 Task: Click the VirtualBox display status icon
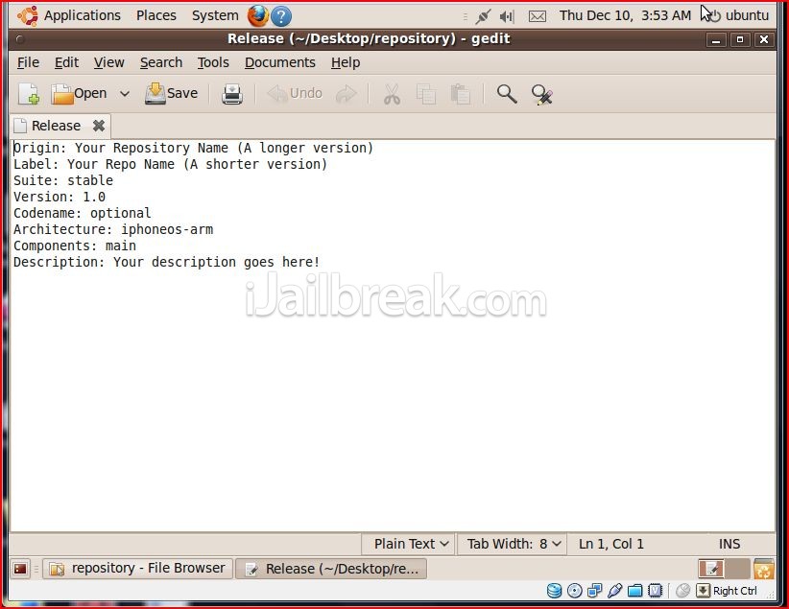[x=655, y=591]
